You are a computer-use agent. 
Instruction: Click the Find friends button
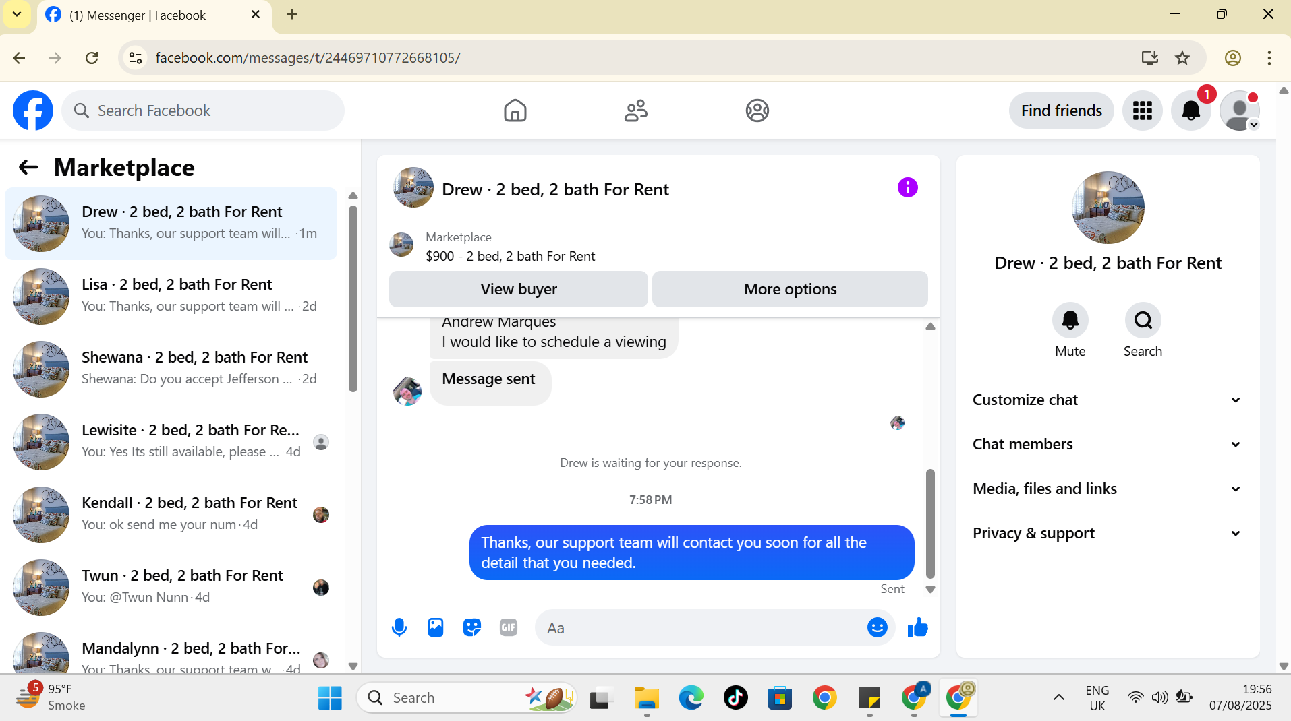pos(1062,111)
